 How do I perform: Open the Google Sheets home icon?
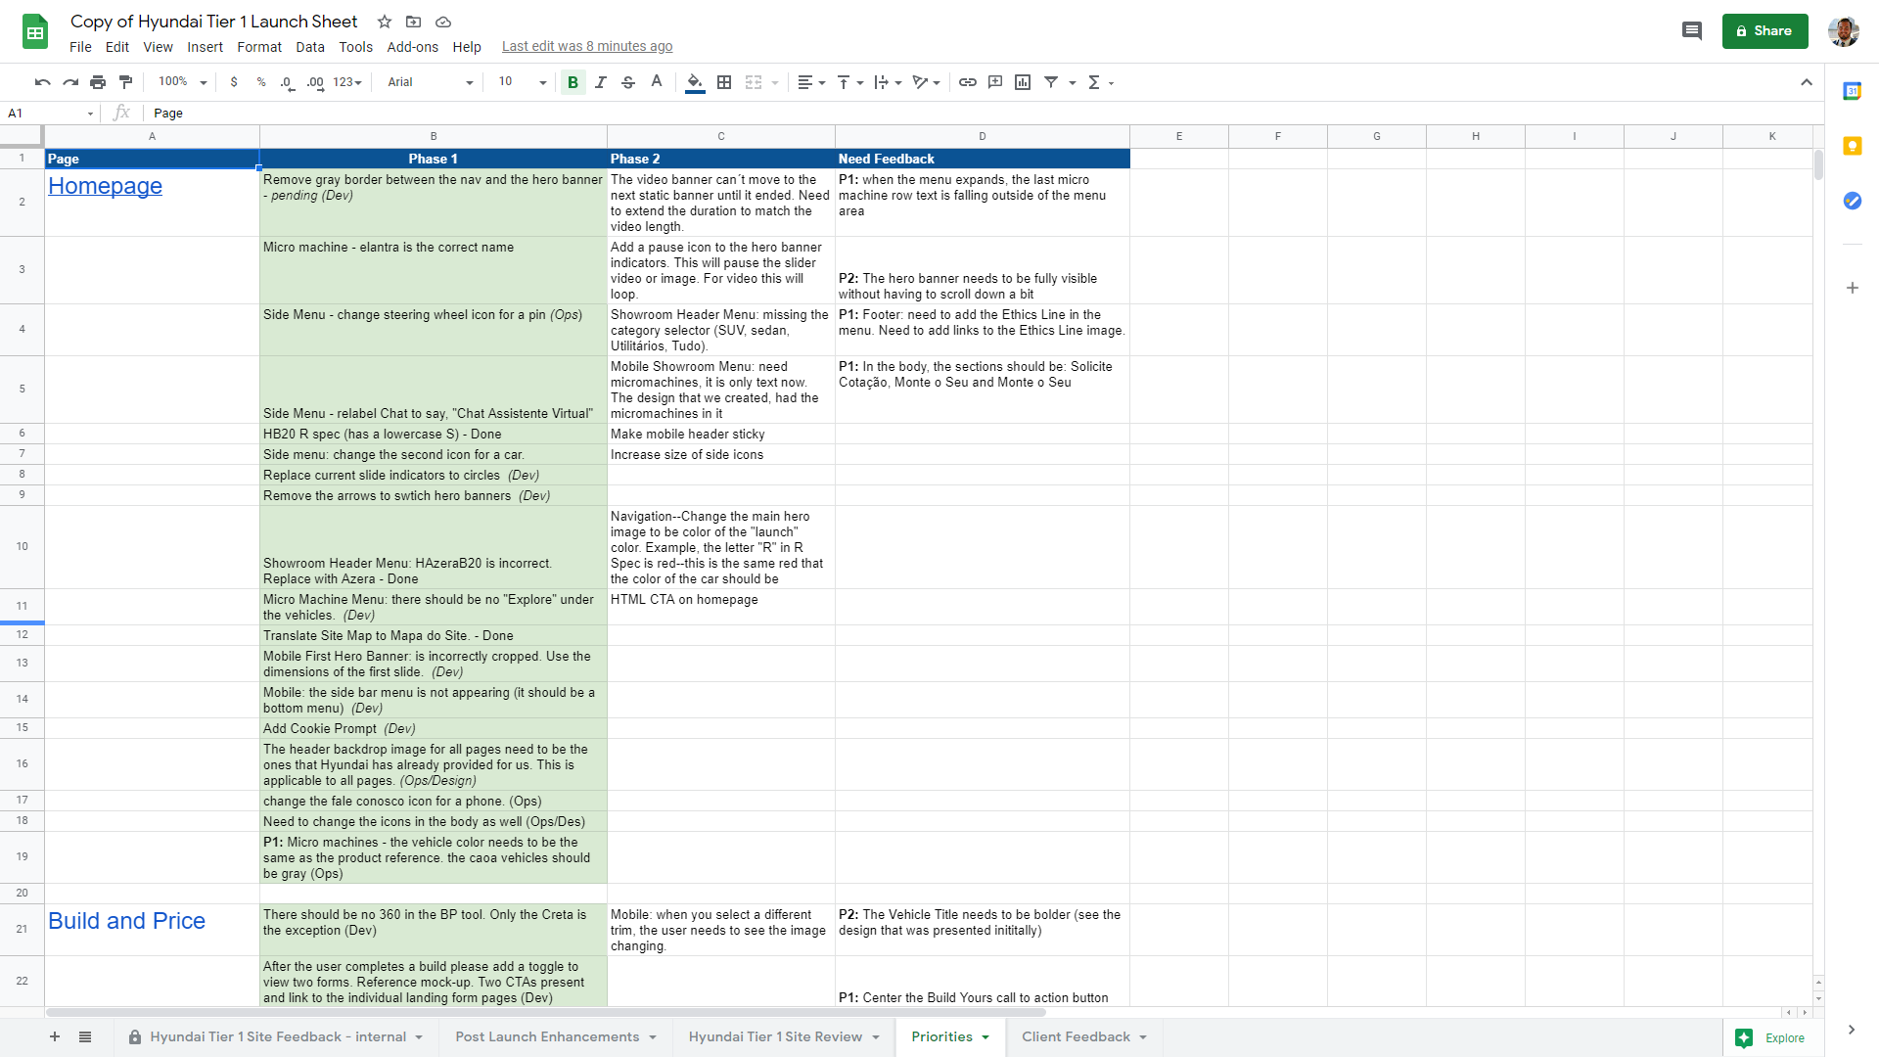point(35,31)
